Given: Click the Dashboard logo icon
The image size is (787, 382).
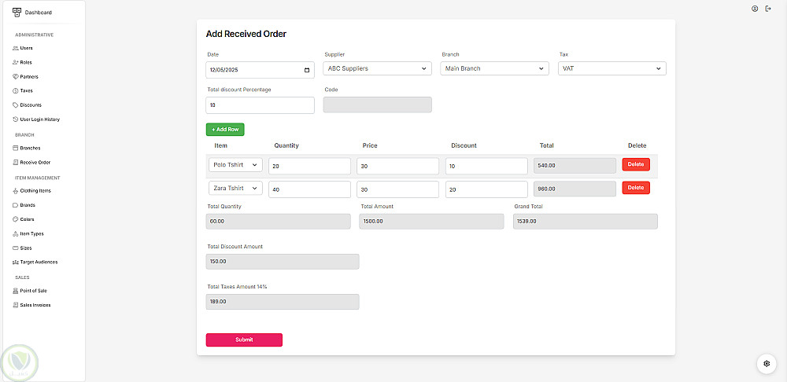Looking at the screenshot, I should pos(17,12).
